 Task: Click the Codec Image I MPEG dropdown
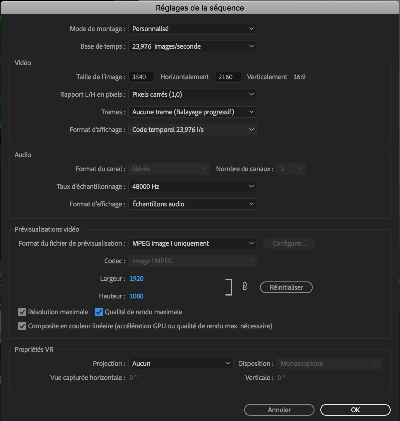(x=193, y=261)
